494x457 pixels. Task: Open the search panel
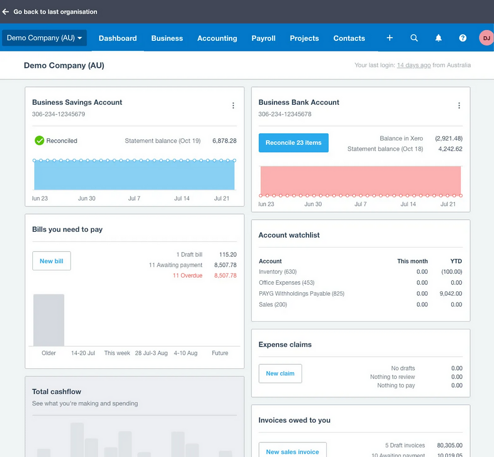click(414, 38)
